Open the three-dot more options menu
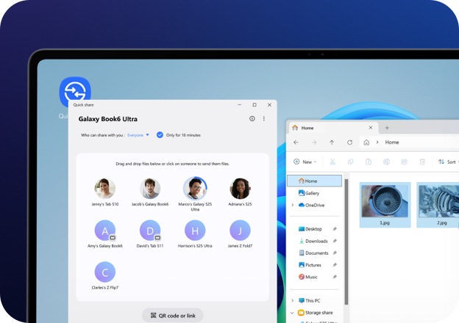This screenshot has width=459, height=323. tap(264, 119)
